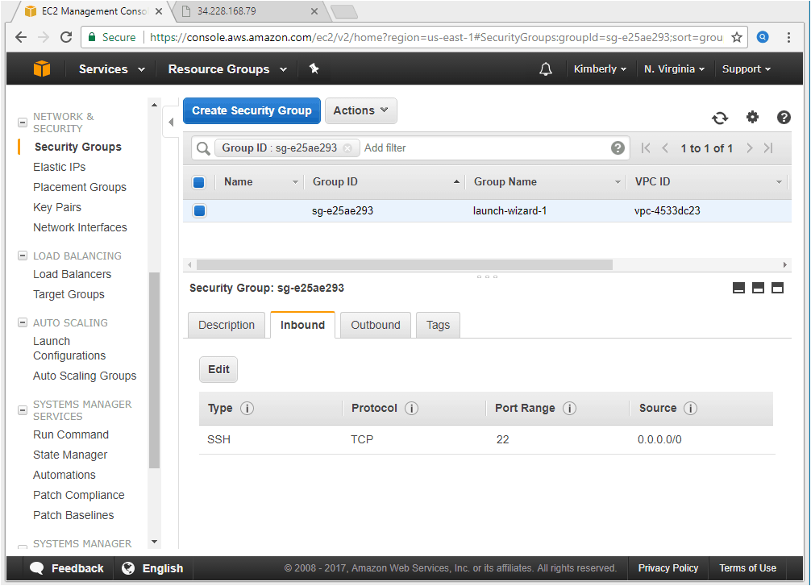Reload the browser page

coord(65,37)
